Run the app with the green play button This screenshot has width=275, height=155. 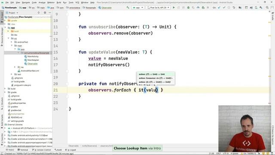(x=174, y=8)
